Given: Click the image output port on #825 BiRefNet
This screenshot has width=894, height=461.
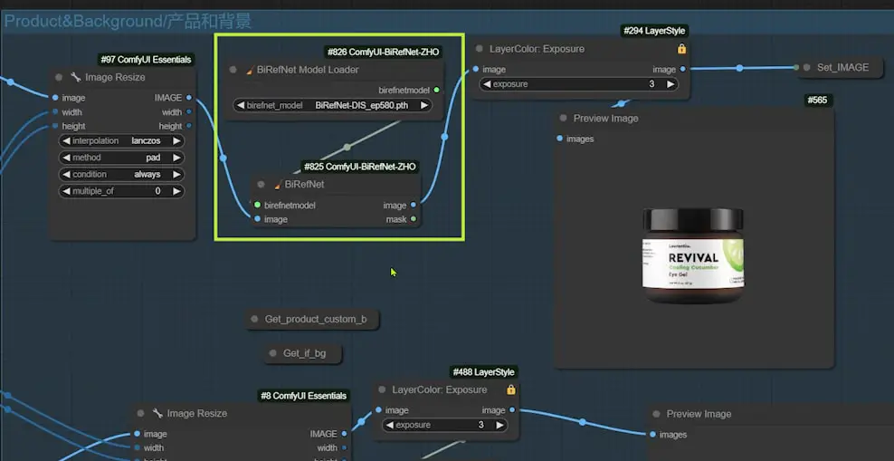Looking at the screenshot, I should (x=414, y=205).
